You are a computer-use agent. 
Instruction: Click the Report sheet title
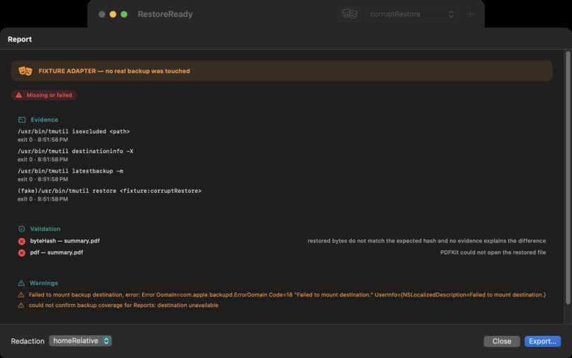click(20, 39)
